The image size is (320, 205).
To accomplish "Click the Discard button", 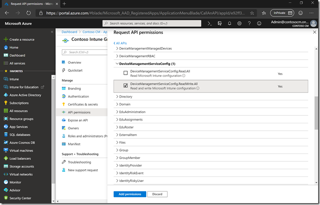I will (x=157, y=194).
